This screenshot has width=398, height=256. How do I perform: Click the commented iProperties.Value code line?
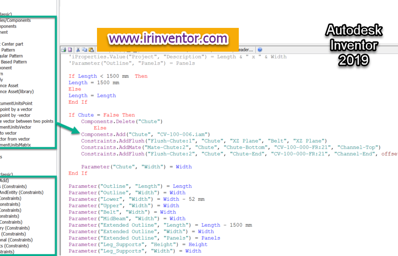pos(177,57)
